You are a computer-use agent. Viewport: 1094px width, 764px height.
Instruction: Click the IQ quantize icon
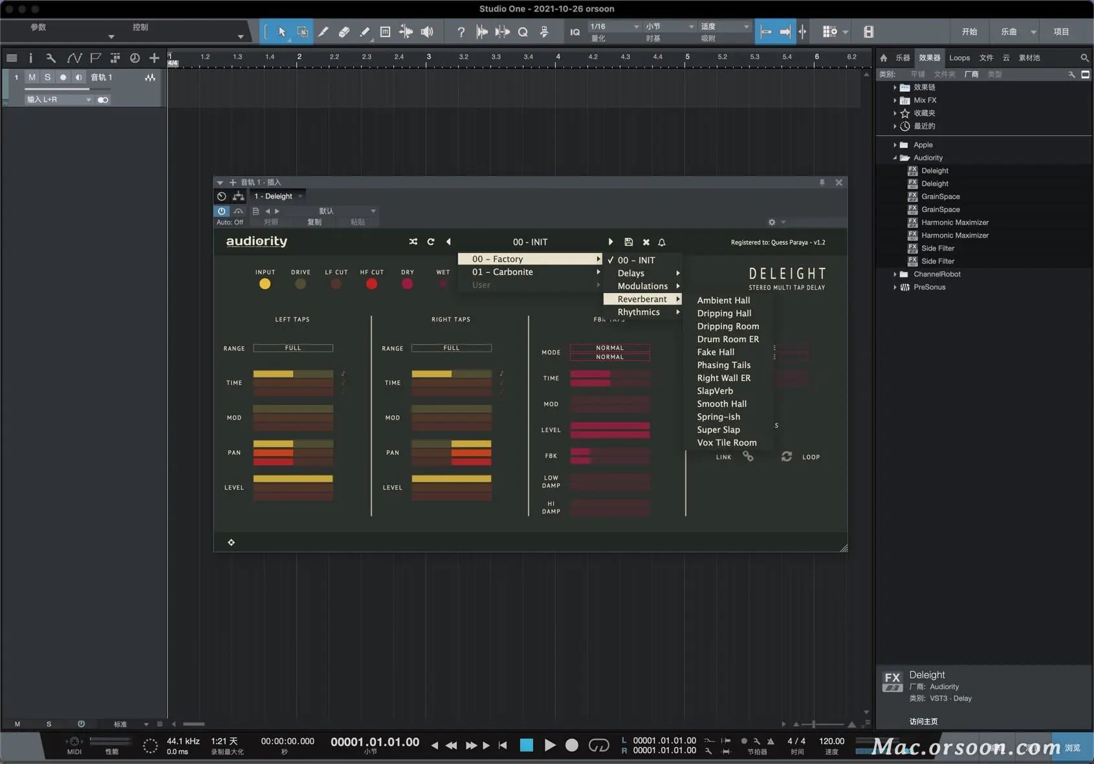tap(574, 32)
